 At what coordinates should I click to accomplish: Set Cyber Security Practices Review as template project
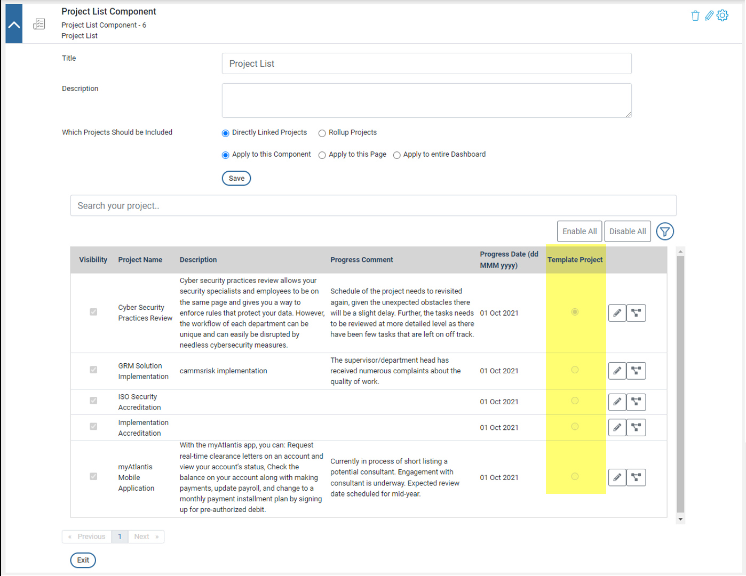tap(575, 312)
